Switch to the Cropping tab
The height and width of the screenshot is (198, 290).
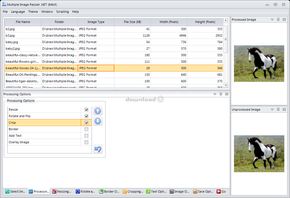tap(133, 191)
